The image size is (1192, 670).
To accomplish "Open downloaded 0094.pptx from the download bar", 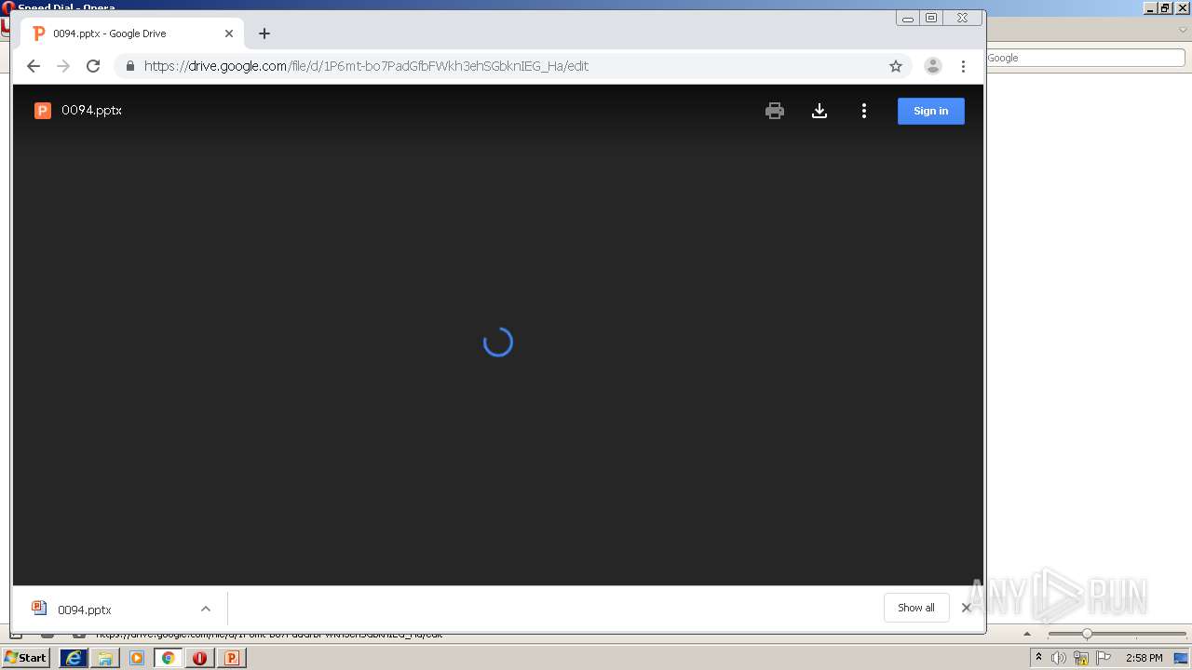I will [x=84, y=610].
